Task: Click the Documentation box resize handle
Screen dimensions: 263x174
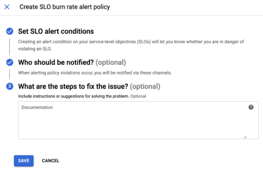Action: coord(245,137)
